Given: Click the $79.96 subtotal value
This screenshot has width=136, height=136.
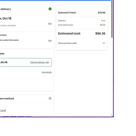Looking at the screenshot, I should (x=102, y=12).
